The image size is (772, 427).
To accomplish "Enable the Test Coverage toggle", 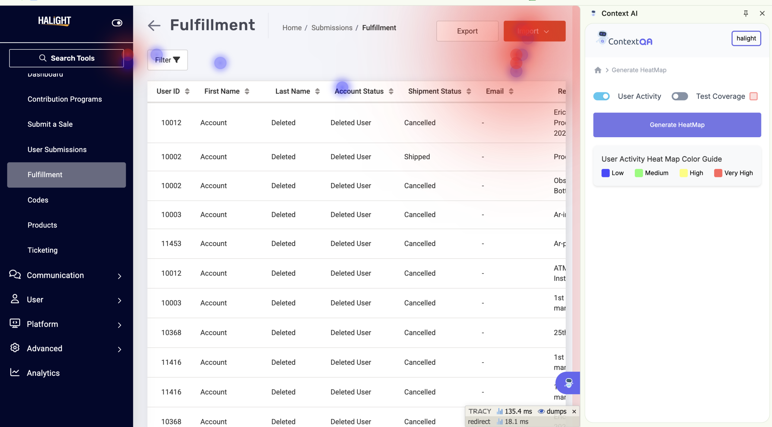I will tap(680, 96).
